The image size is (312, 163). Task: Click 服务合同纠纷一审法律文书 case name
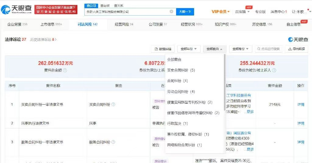pyautogui.click(x=42, y=142)
